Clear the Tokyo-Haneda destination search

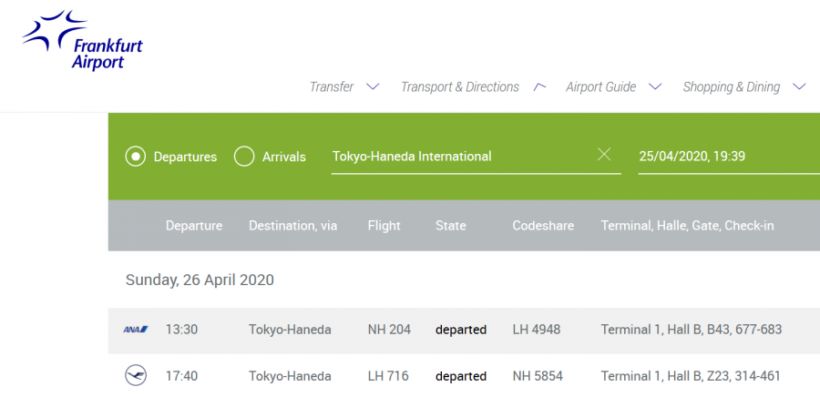(603, 155)
